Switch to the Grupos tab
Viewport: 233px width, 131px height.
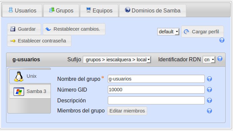(61, 10)
